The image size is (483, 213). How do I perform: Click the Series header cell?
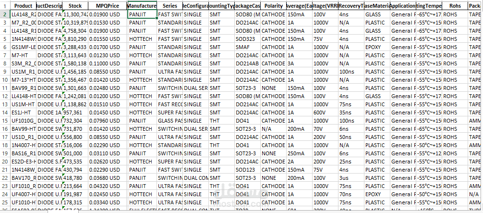(x=170, y=6)
